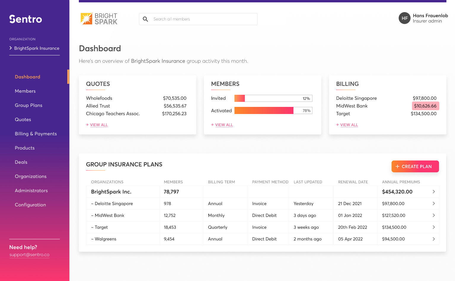Open the Quotes section in the sidebar
This screenshot has width=455, height=281.
pos(23,119)
